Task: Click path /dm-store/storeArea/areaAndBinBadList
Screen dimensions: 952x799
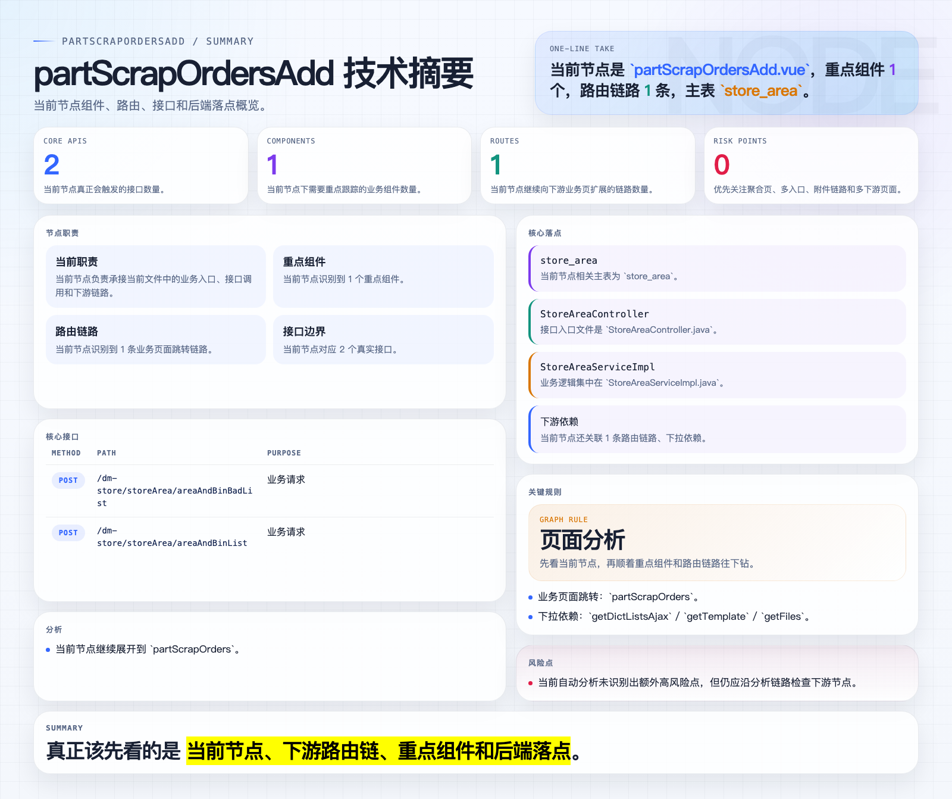Action: (175, 491)
